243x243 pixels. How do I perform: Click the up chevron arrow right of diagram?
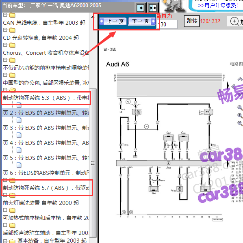pos(240,79)
